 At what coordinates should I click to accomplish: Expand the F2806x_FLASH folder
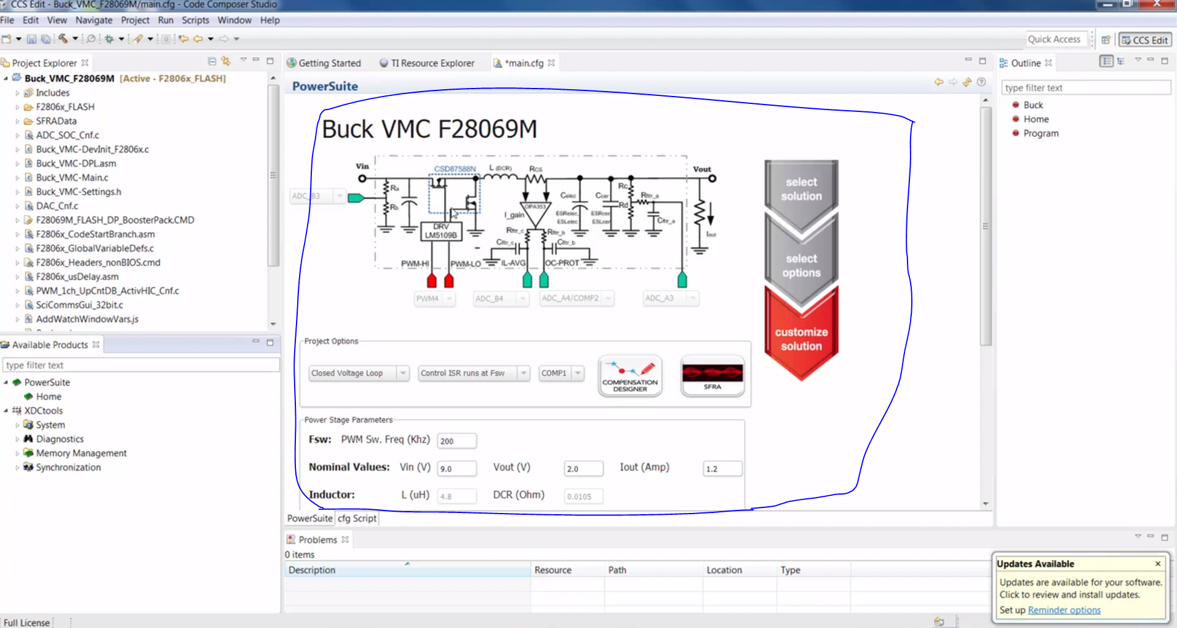click(17, 107)
